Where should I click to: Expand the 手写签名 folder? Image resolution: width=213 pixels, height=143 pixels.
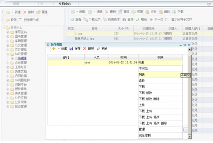8,32
